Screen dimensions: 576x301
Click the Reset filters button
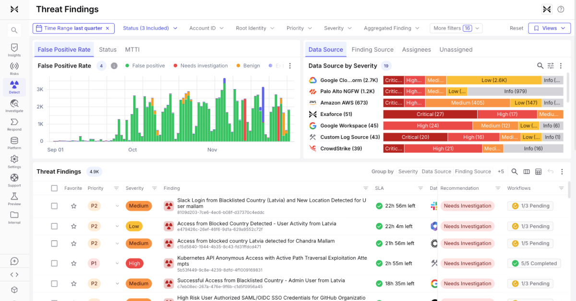[x=516, y=28]
